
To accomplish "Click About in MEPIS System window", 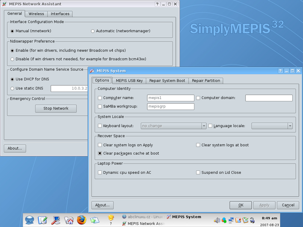I will [102, 205].
